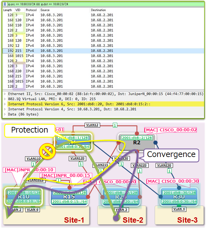Sort packets by the Destination column header
Viewport: 206px width, 229px height.
(98, 10)
